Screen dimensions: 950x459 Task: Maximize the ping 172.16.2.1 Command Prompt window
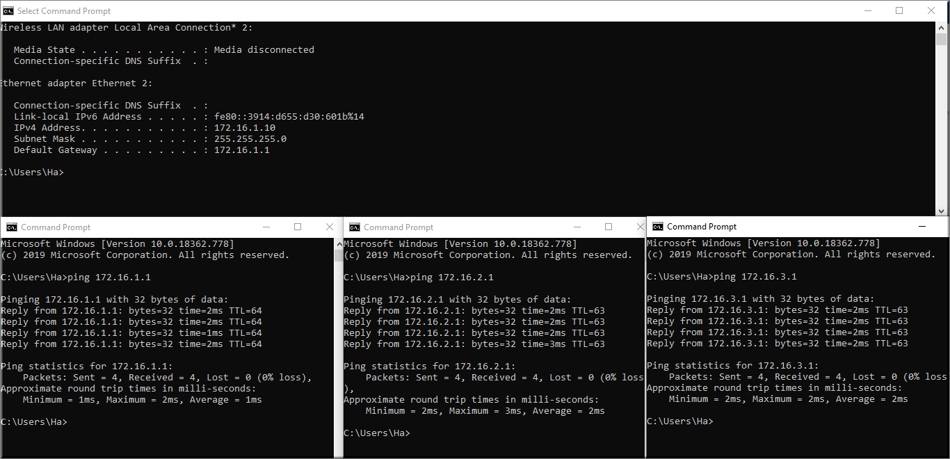[609, 227]
